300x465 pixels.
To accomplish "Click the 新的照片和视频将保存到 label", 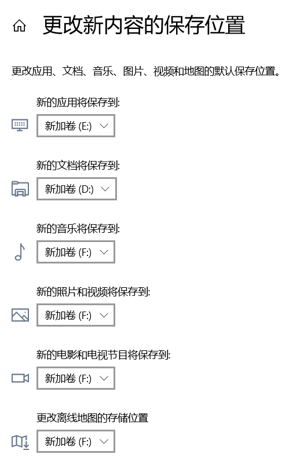I will click(93, 292).
